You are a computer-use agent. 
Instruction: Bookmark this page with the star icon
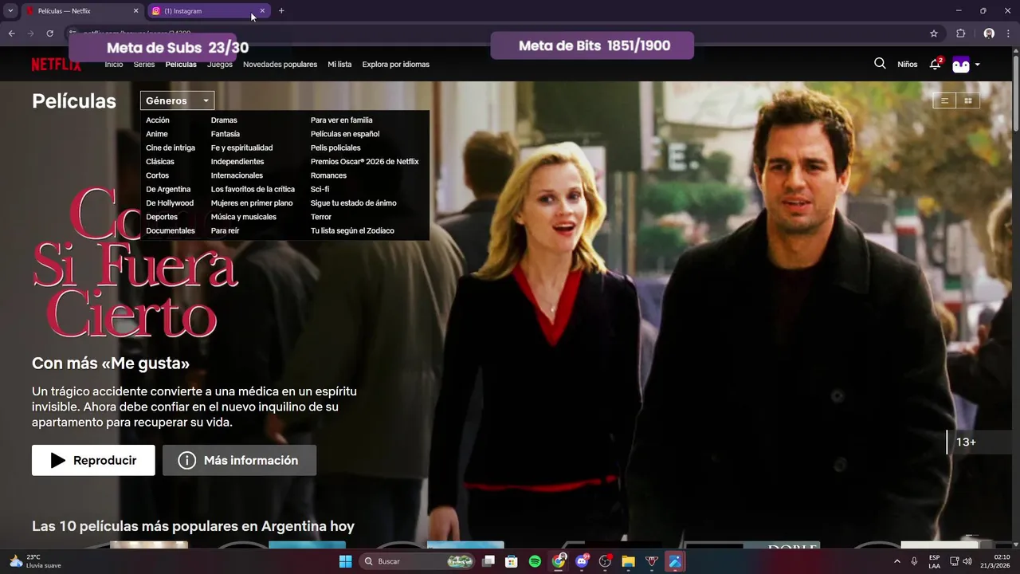934,33
